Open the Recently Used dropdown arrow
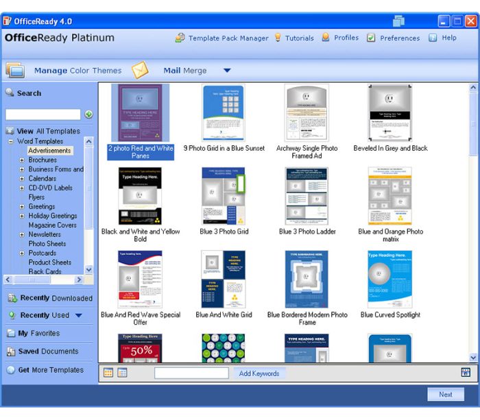 coord(79,315)
